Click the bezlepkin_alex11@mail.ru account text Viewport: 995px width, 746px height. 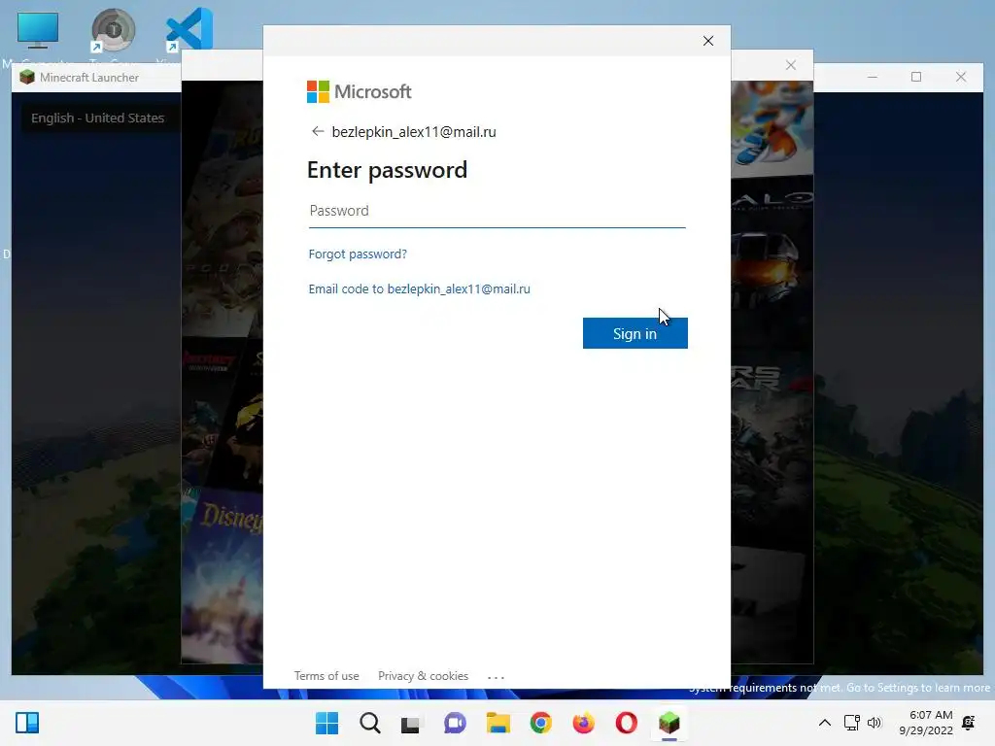(414, 132)
